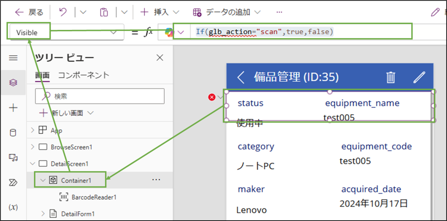Click the 使用中 status value
This screenshot has width=447, height=221.
pyautogui.click(x=250, y=123)
